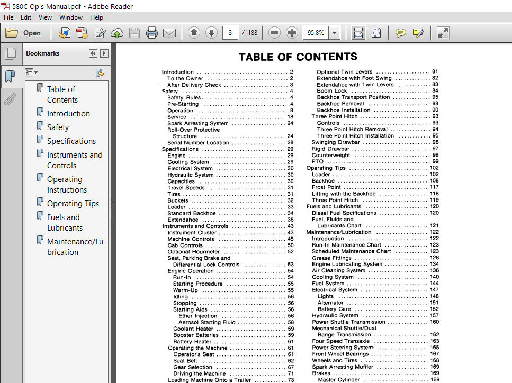The height and width of the screenshot is (383, 512).
Task: Click the fit width scrolling icon
Action: click(x=358, y=33)
